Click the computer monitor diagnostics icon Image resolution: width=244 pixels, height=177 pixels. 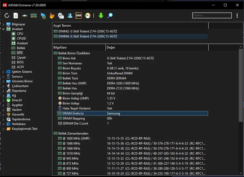(43, 16)
